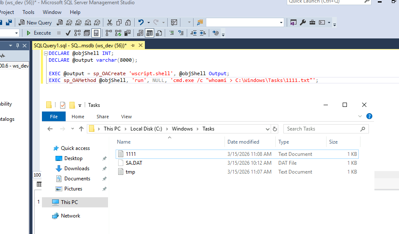Pin the SQLQuery1.sql tab
The width and height of the screenshot is (399, 234).
pos(133,46)
